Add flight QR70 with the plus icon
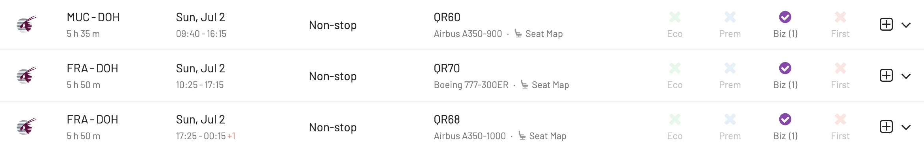Screen dimensions: 924x151 tap(886, 75)
